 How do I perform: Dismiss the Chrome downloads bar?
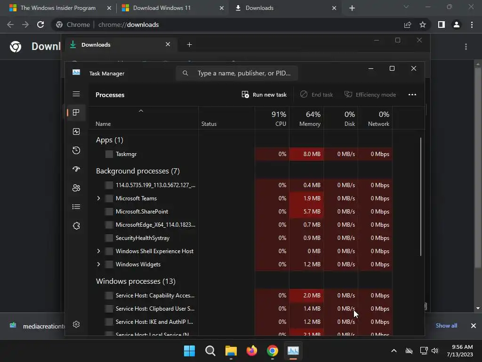(474, 326)
